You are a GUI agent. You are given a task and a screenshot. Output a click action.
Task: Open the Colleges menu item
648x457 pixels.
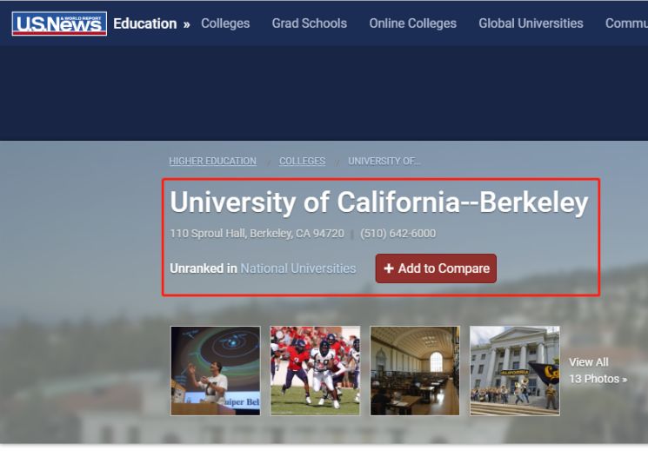(x=225, y=23)
